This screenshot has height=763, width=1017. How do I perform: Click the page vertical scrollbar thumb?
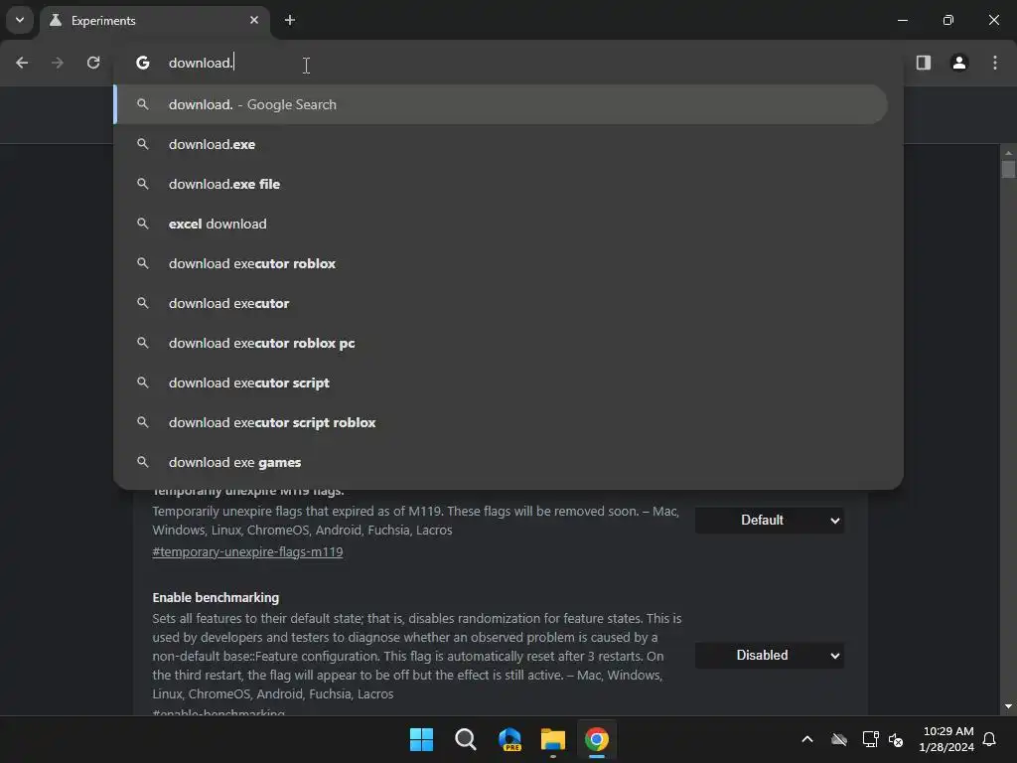[1008, 169]
